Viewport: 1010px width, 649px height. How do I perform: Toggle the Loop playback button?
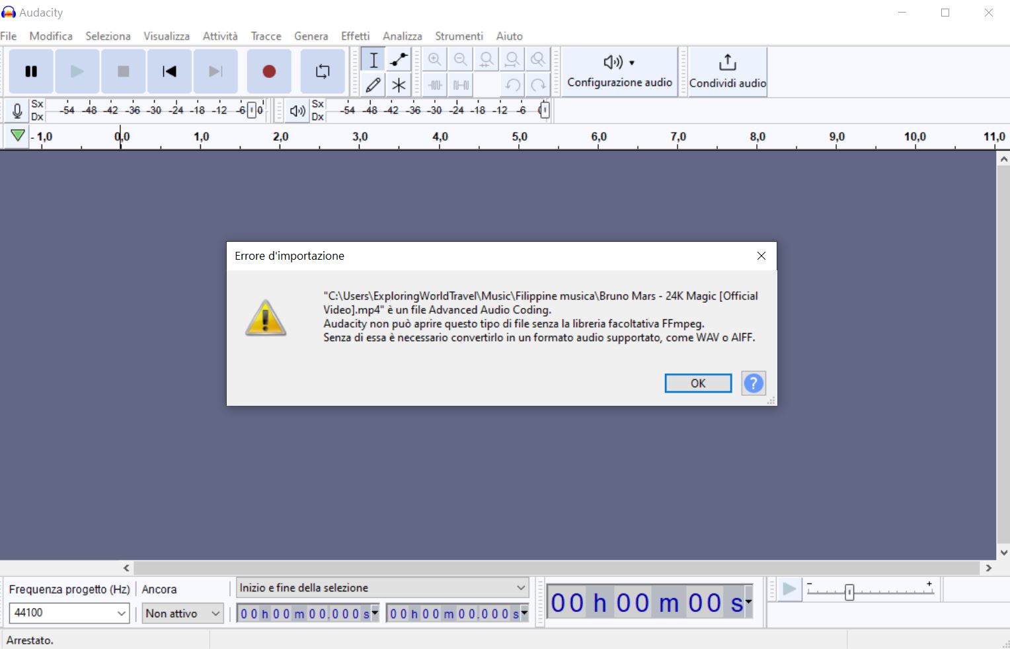pyautogui.click(x=323, y=71)
